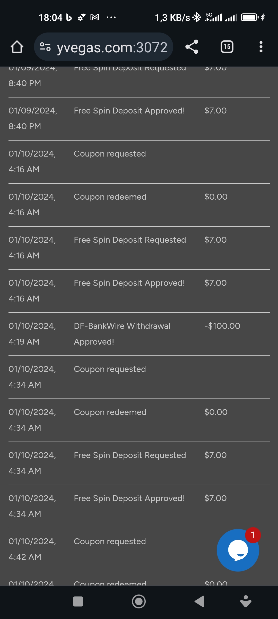
Task: Tap the Gmail notification icon in status bar
Action: point(95,18)
